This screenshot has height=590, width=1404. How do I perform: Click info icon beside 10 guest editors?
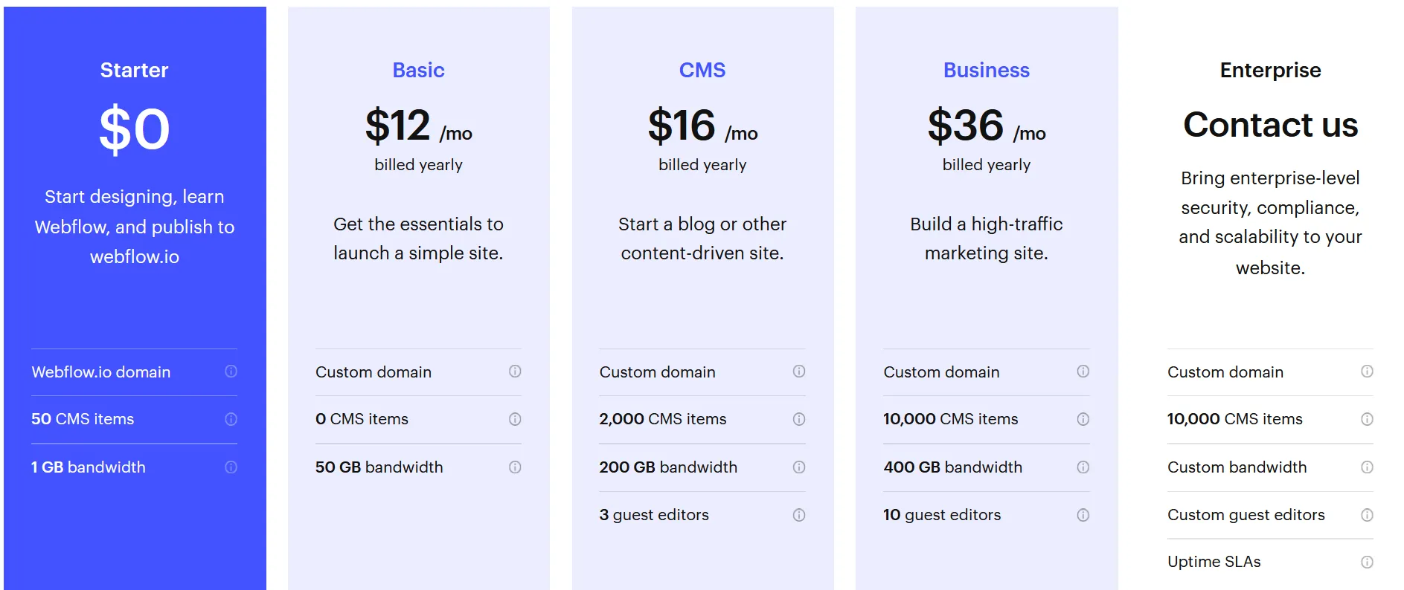point(1083,515)
